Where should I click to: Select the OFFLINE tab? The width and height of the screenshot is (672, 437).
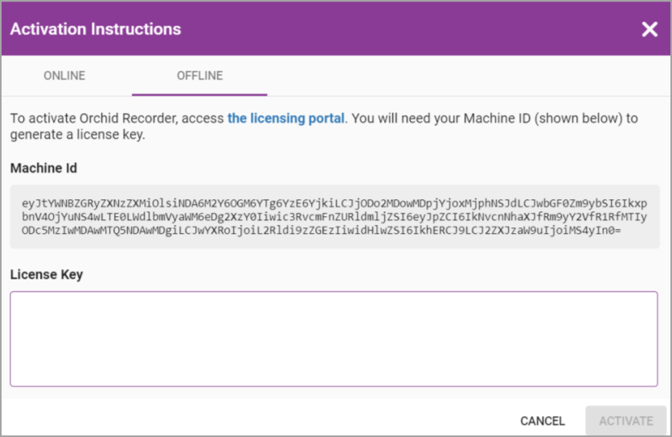tap(199, 76)
